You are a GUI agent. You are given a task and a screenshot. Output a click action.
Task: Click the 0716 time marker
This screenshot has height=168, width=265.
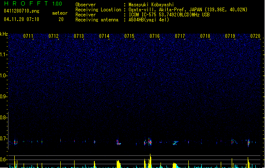[155, 36]
